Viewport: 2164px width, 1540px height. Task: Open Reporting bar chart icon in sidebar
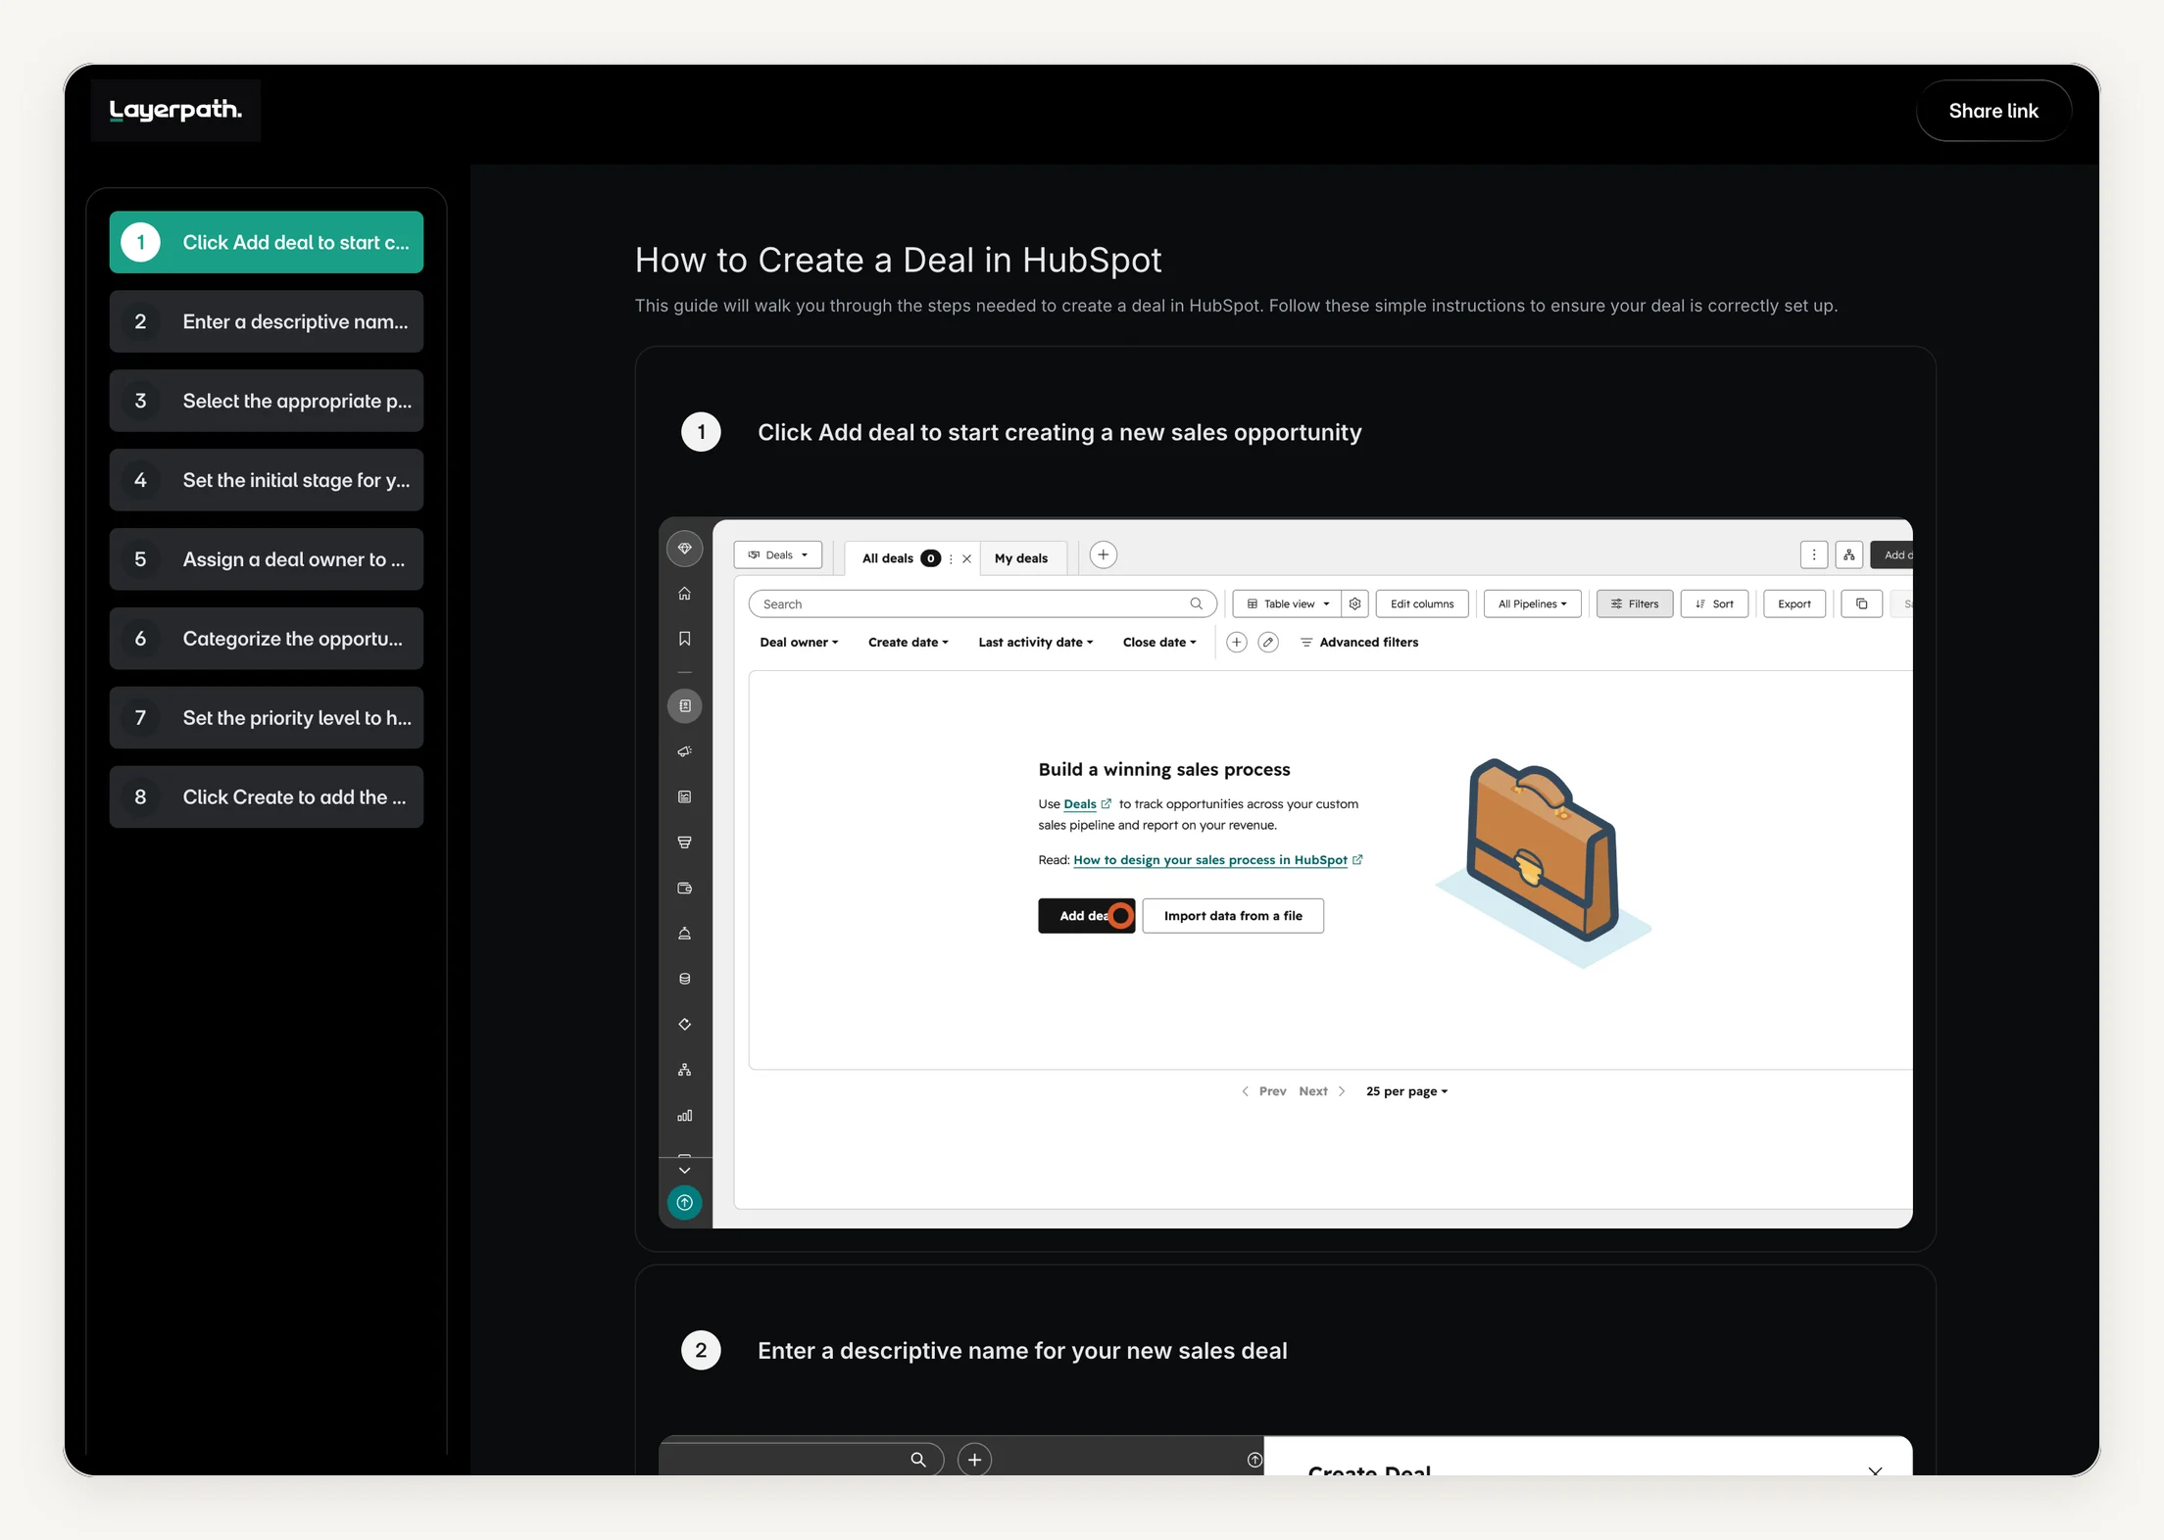click(x=684, y=1116)
